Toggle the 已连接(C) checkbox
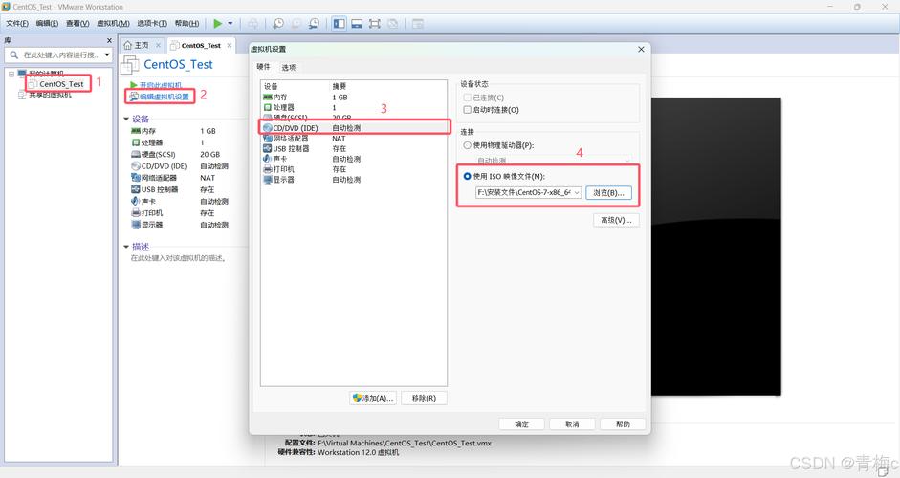Screen dimensions: 900x478 (x=468, y=98)
